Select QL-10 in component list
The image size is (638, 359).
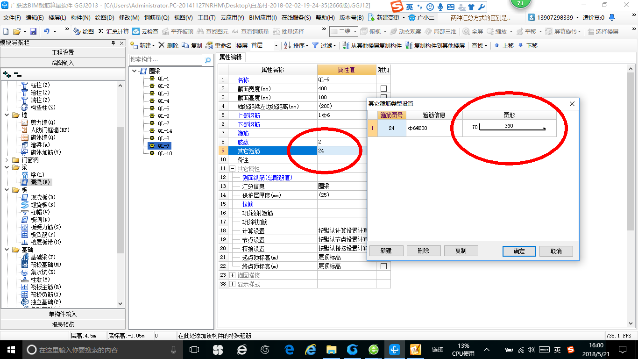coord(165,153)
